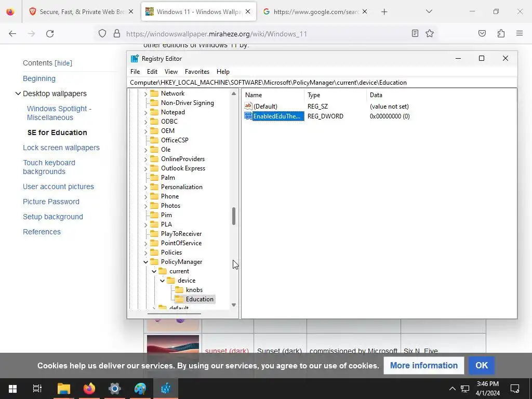This screenshot has width=532, height=399.
Task: Click the Registry Editor taskbar icon
Action: point(166,389)
